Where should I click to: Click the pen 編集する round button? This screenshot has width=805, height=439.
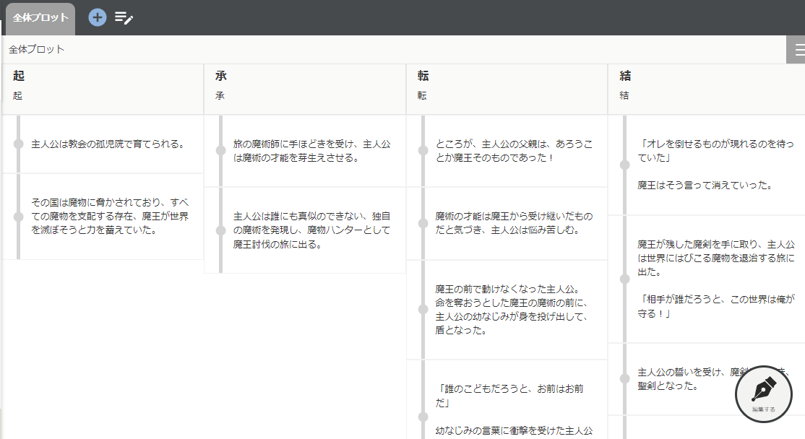(764, 394)
